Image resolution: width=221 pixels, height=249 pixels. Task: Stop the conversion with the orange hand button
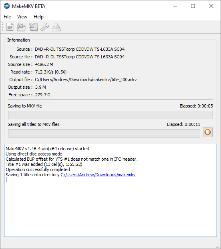click(208, 132)
